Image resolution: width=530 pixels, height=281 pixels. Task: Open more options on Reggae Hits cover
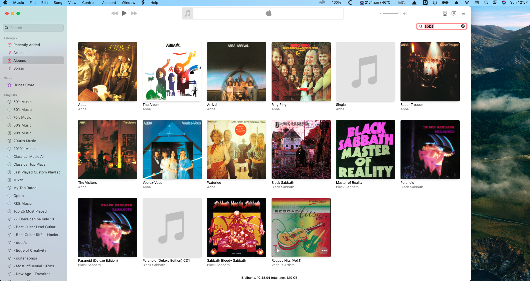point(324,251)
